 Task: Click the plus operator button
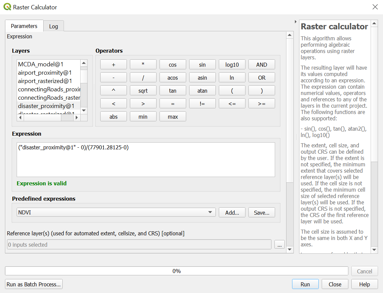tap(113, 65)
